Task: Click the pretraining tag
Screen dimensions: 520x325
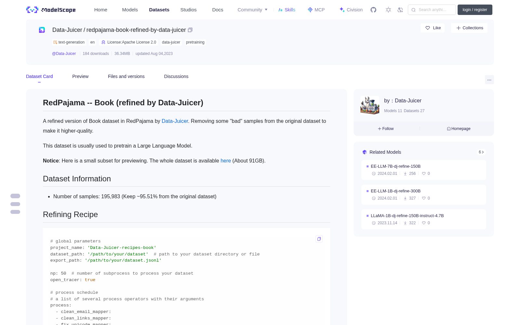Action: tap(195, 42)
